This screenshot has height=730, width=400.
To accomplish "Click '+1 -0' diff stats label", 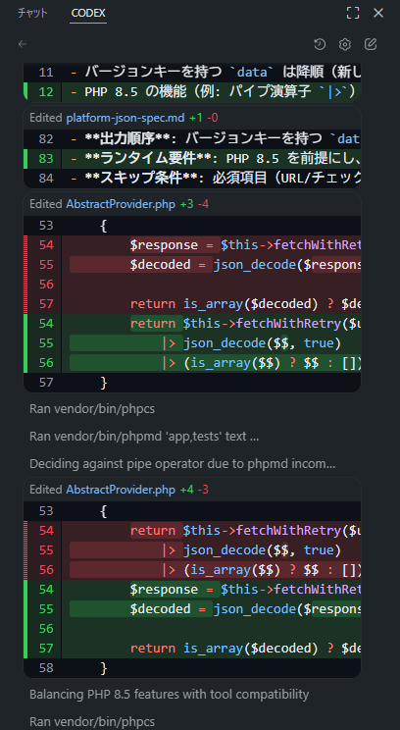I will pos(203,118).
